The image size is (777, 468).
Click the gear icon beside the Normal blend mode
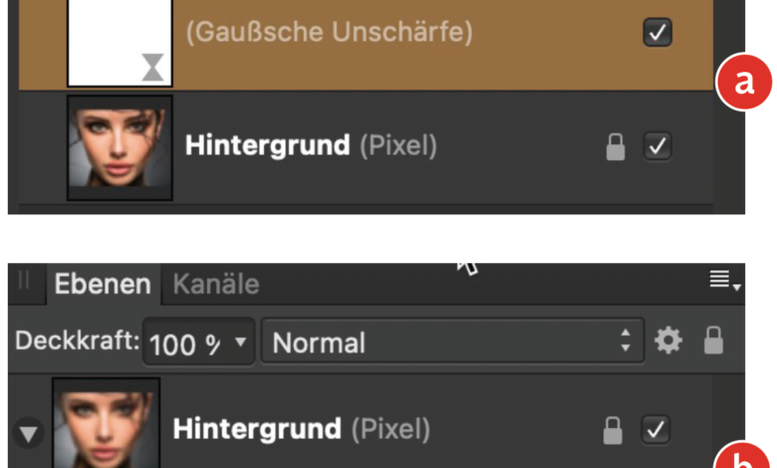click(667, 342)
